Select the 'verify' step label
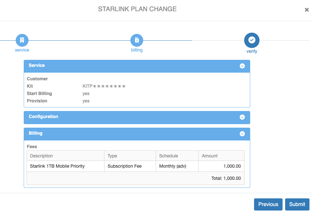The height and width of the screenshot is (215, 313). (251, 51)
